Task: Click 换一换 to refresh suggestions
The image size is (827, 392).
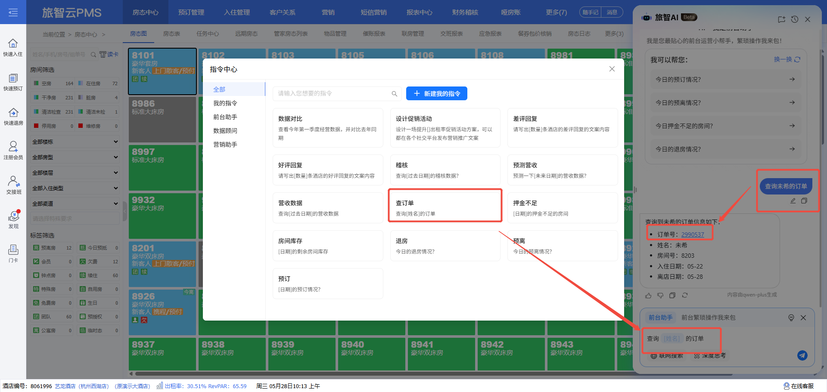Action: click(787, 59)
